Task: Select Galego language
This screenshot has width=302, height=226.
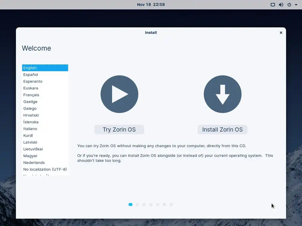Action: pos(45,108)
